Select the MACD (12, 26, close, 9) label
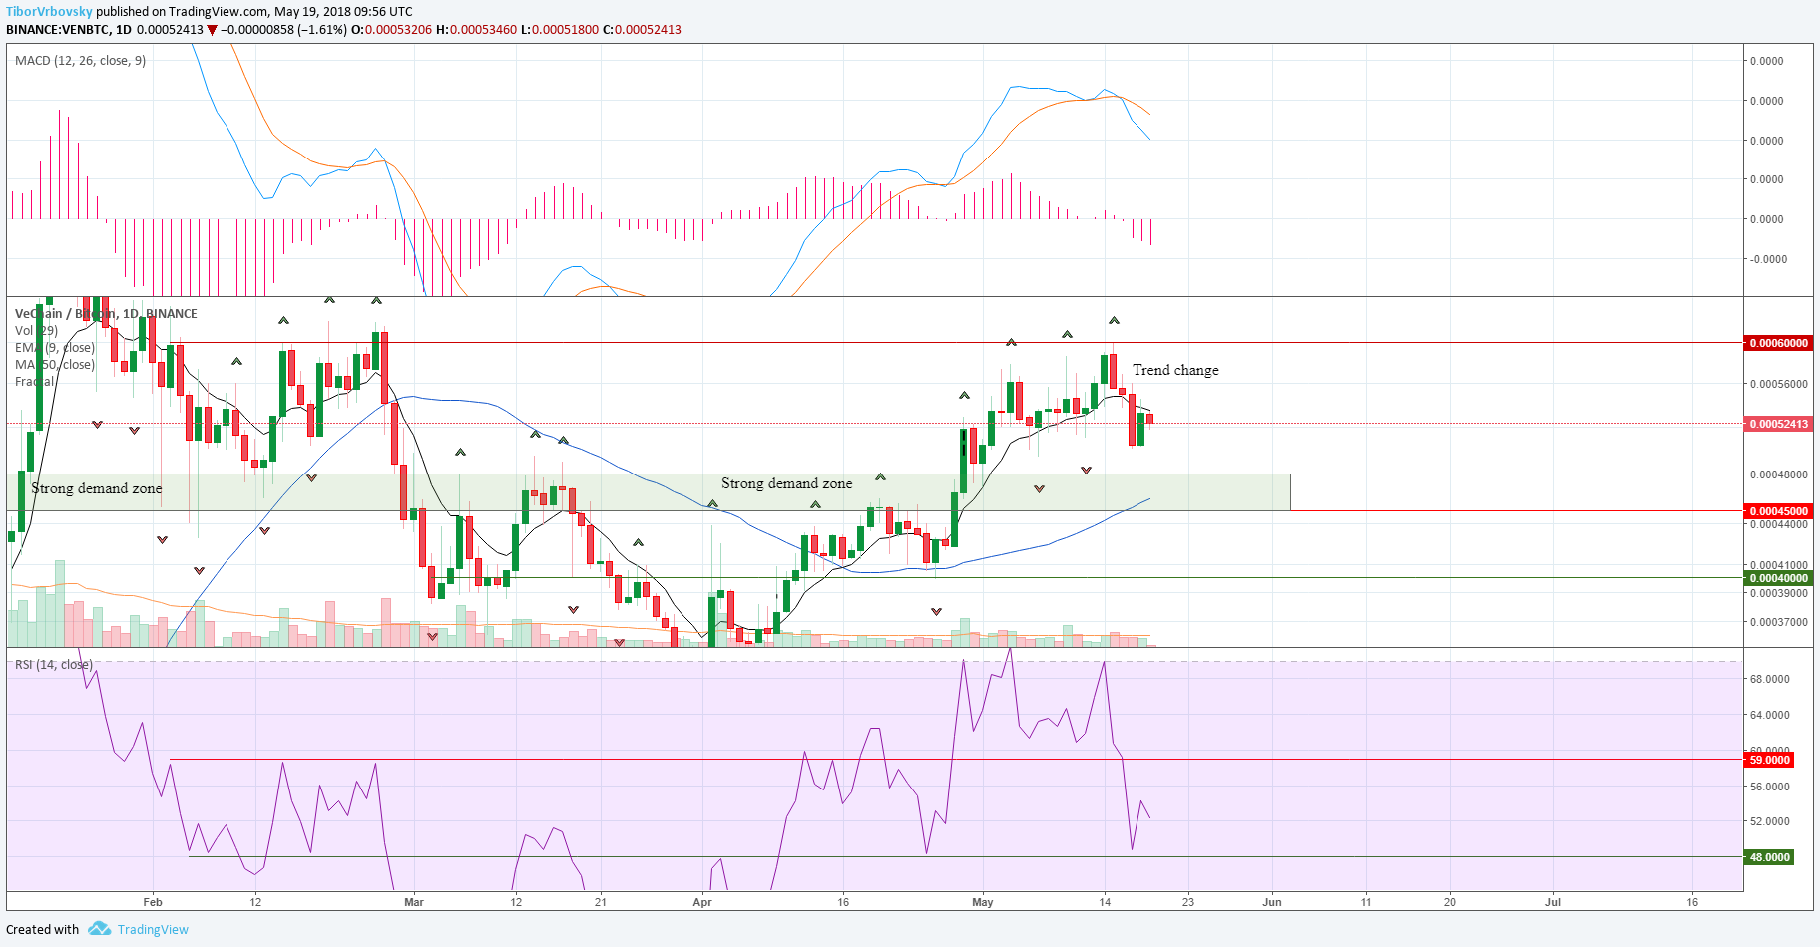 pyautogui.click(x=80, y=61)
